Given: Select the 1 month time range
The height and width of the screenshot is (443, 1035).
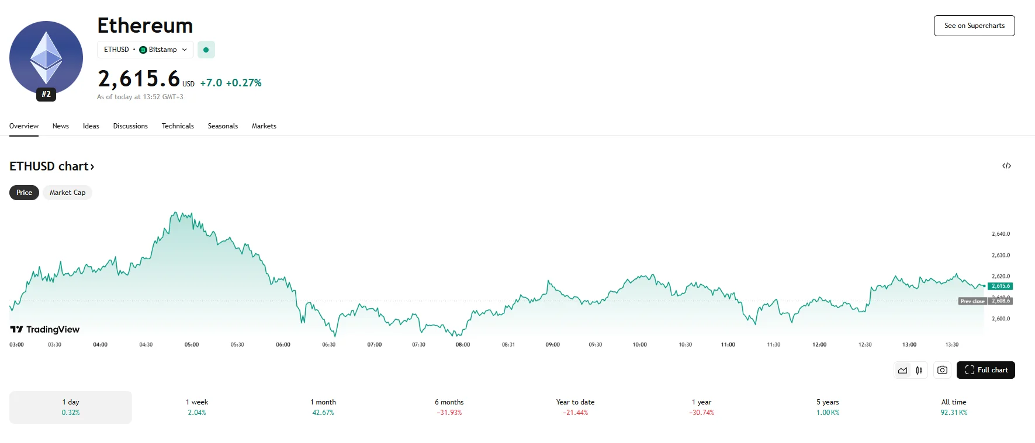Looking at the screenshot, I should (323, 407).
